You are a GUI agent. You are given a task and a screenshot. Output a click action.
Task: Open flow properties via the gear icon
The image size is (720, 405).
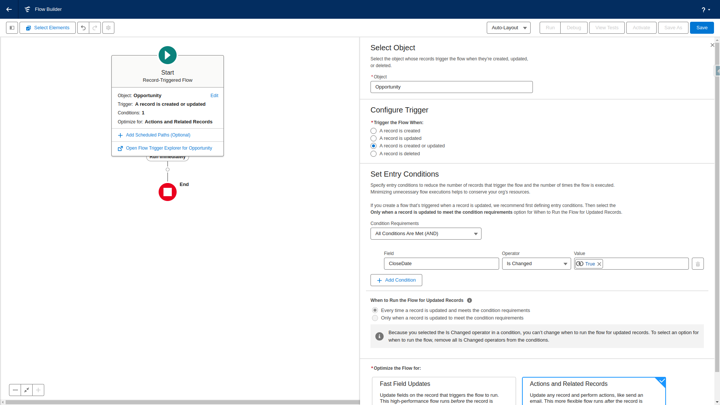tap(108, 27)
